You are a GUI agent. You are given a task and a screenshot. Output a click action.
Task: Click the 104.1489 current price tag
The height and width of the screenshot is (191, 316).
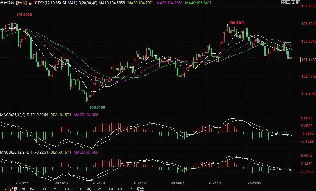click(307, 59)
